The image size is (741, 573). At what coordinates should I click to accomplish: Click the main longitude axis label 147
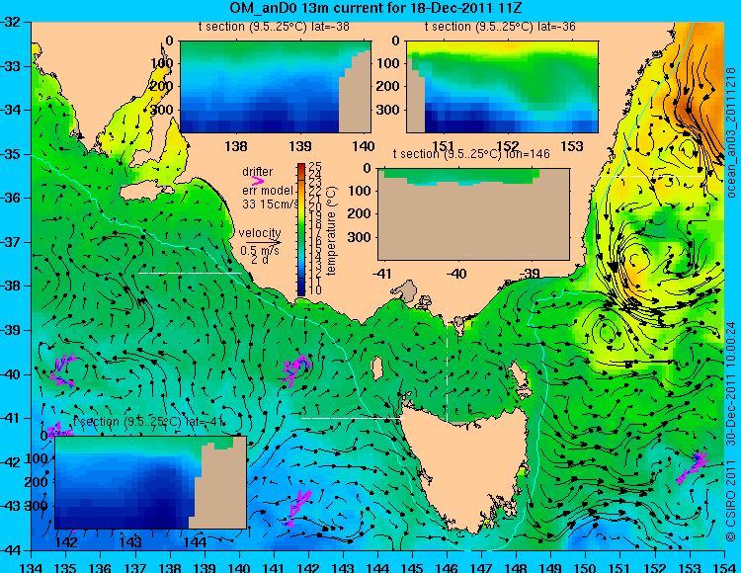pos(481,567)
